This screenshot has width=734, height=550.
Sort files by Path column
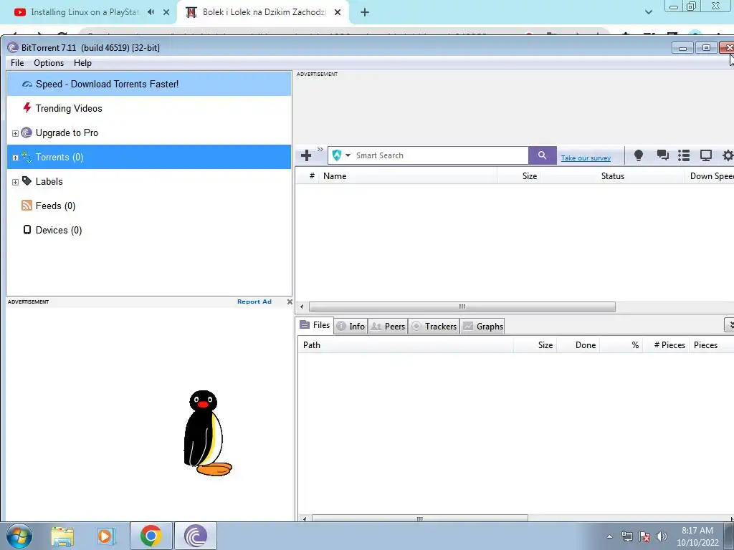[x=406, y=345]
